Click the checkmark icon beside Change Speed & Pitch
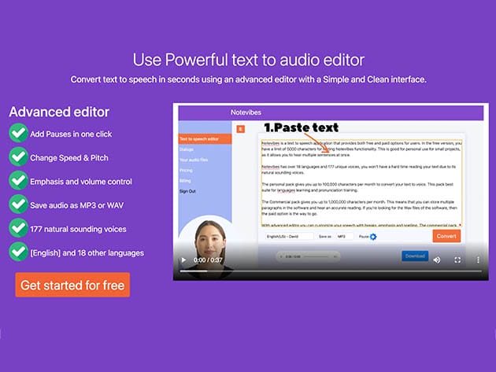496x372 pixels. click(18, 157)
